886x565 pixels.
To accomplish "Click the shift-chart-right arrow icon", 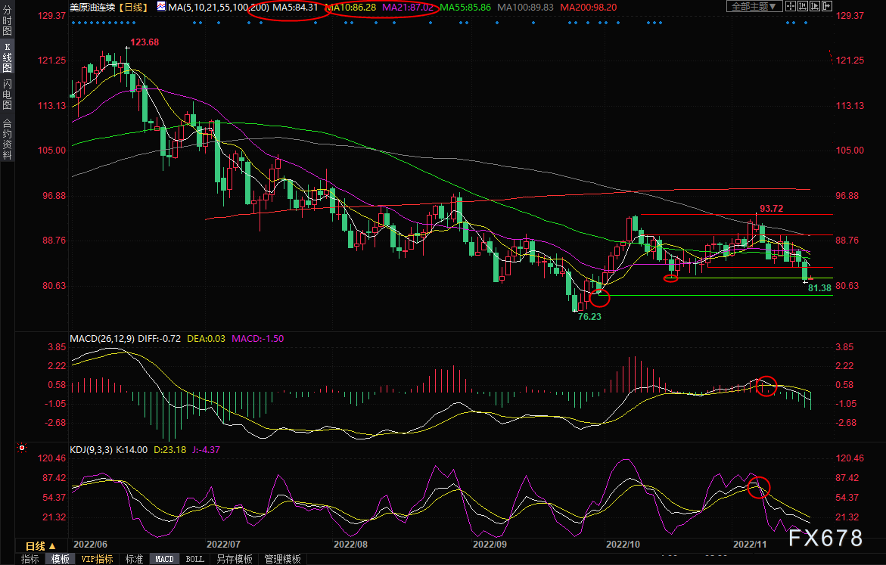I will point(827,6).
